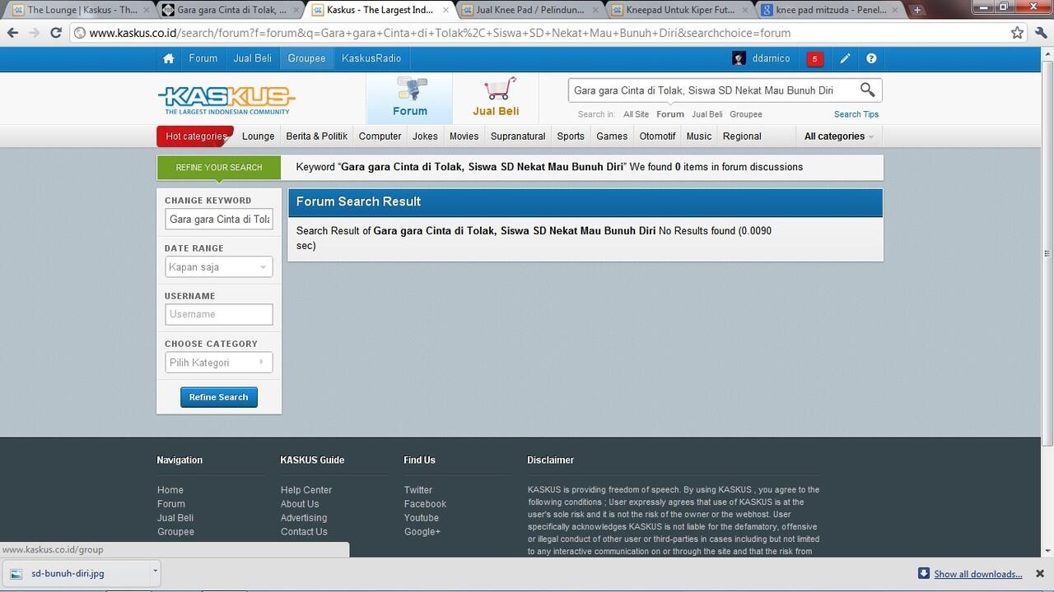Close the downloads bar
The image size is (1054, 592).
1039,573
